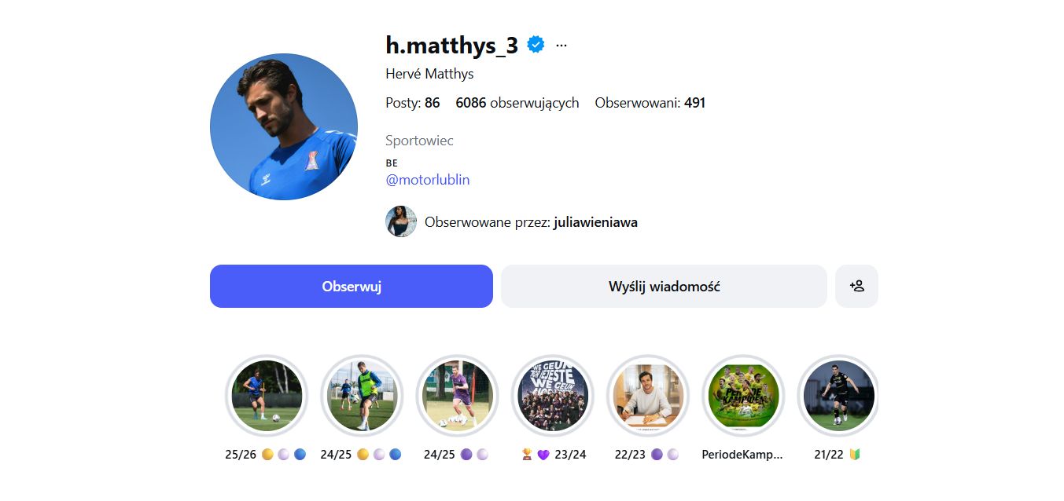
Task: Open the 24/25 highlight with yellow bib
Action: (x=362, y=396)
